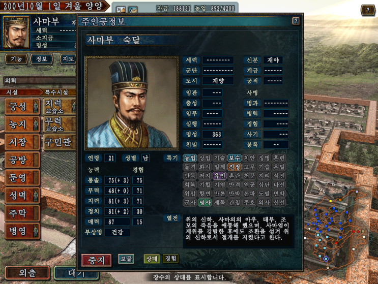
Task: Open the global help button at the top right
Action: click(x=368, y=10)
